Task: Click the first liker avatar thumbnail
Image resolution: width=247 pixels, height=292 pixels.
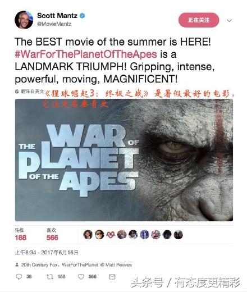Action: click(x=88, y=235)
